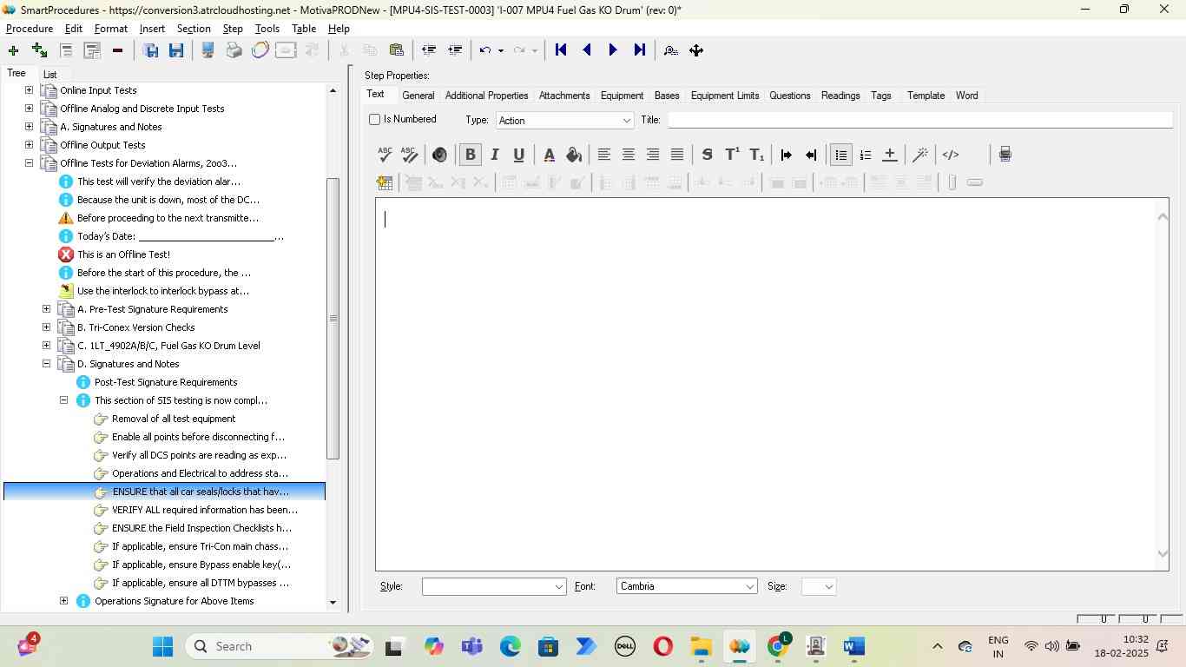This screenshot has height=667, width=1186.
Task: Expand the B. Tri-Conex Version Checks node
Action: (47, 327)
